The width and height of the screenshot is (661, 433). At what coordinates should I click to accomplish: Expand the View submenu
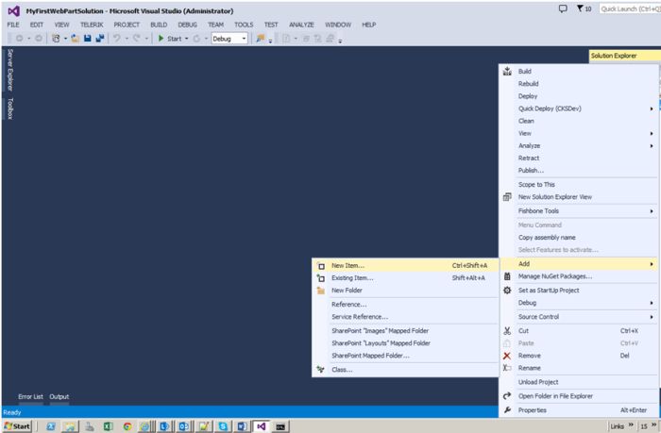coord(652,134)
